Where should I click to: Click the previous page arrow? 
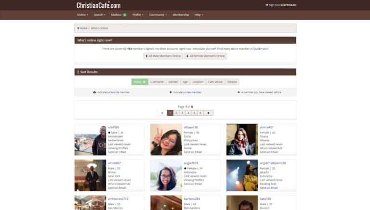tap(162, 113)
